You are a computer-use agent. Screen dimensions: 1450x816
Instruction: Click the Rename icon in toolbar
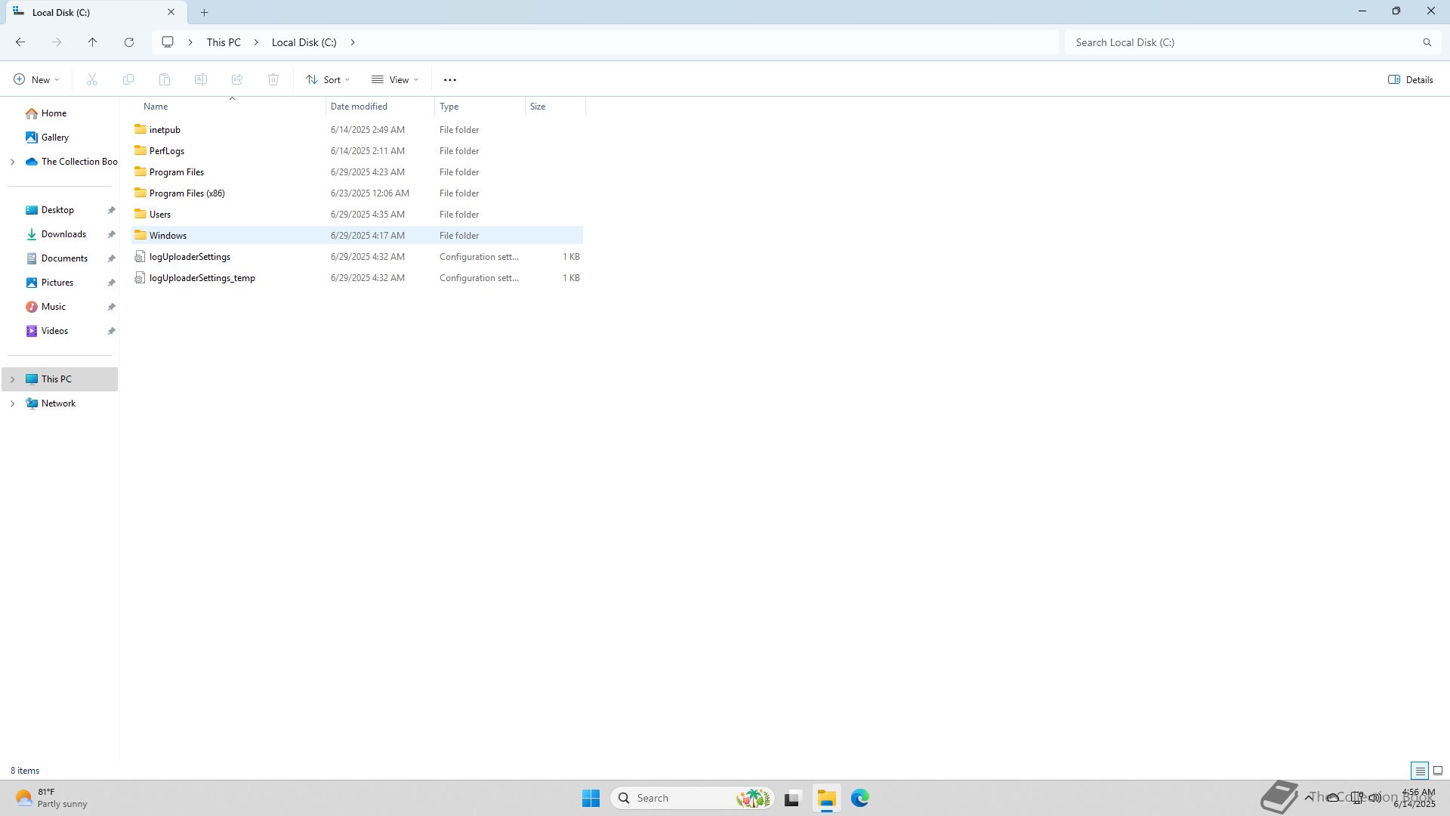(201, 79)
